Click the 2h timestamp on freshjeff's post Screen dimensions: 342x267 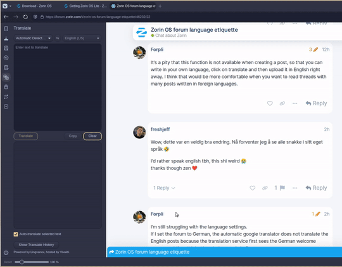click(x=327, y=129)
